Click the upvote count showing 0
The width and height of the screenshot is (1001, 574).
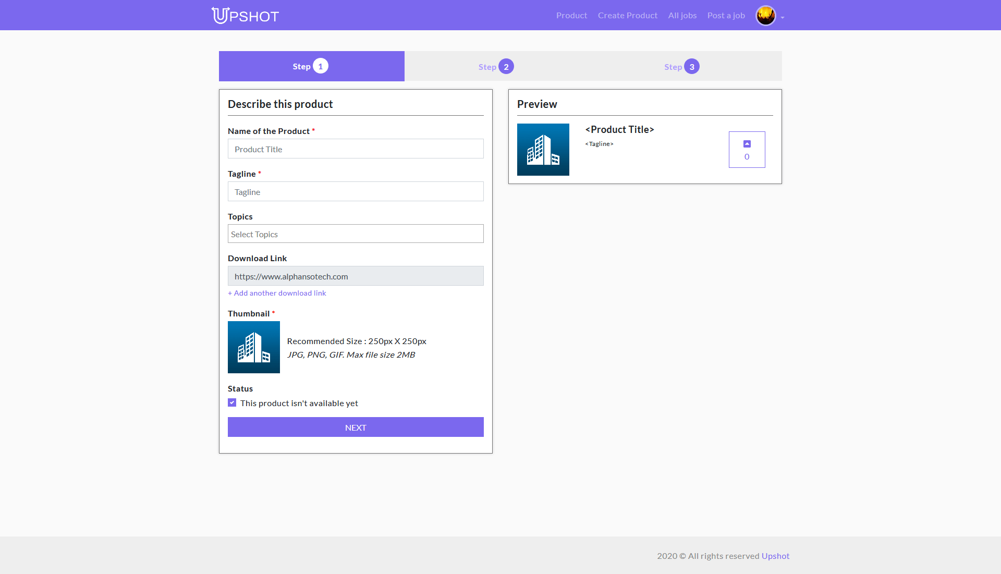point(747,156)
